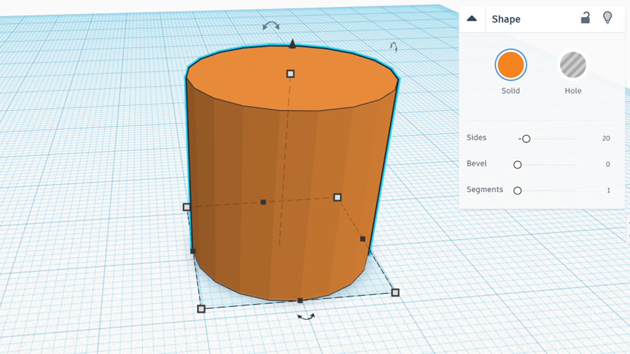Click the Bevel value field showing 0

pyautogui.click(x=608, y=164)
